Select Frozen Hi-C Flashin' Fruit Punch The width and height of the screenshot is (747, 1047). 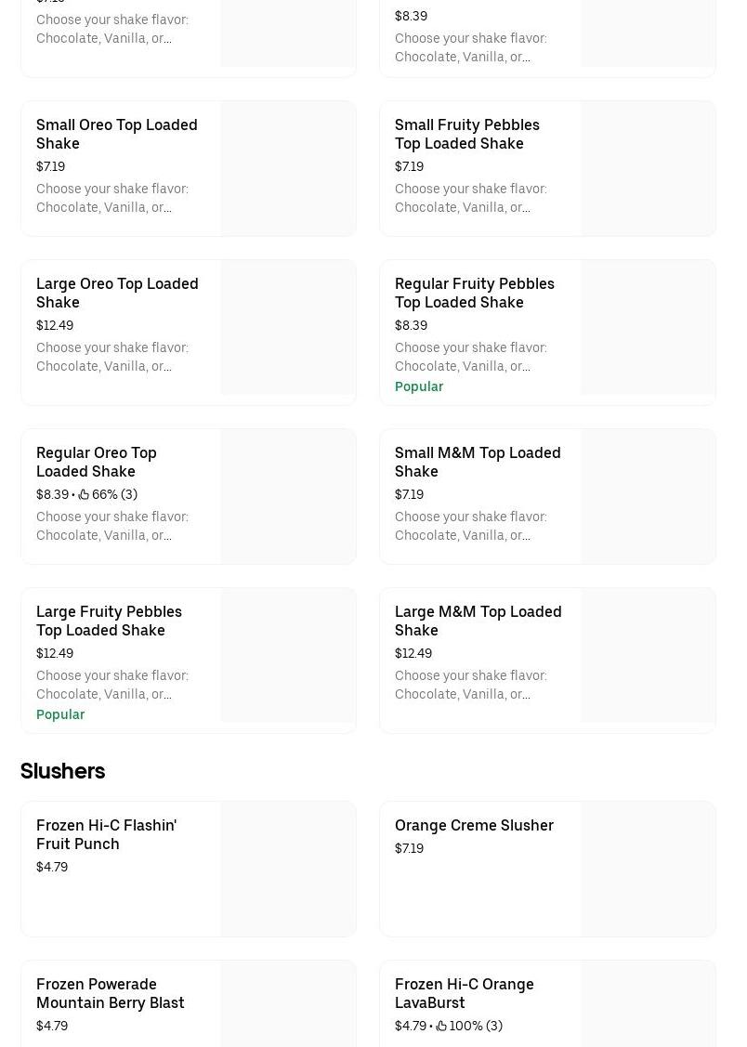coord(189,869)
